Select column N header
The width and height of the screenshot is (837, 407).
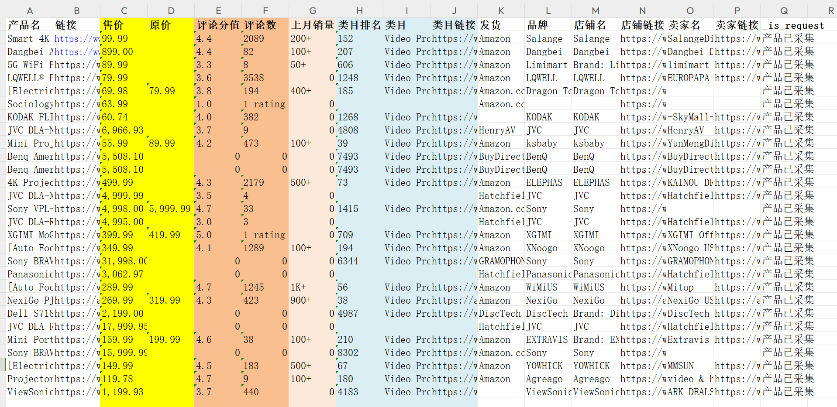pos(643,10)
